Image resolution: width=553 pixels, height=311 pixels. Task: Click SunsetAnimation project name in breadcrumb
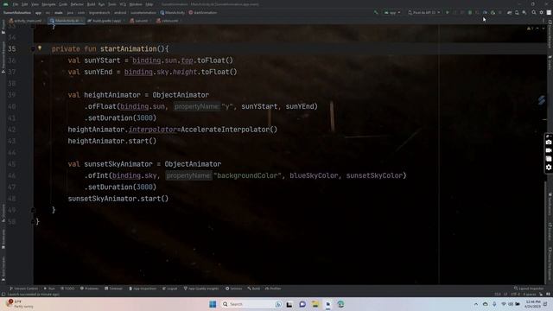(17, 13)
